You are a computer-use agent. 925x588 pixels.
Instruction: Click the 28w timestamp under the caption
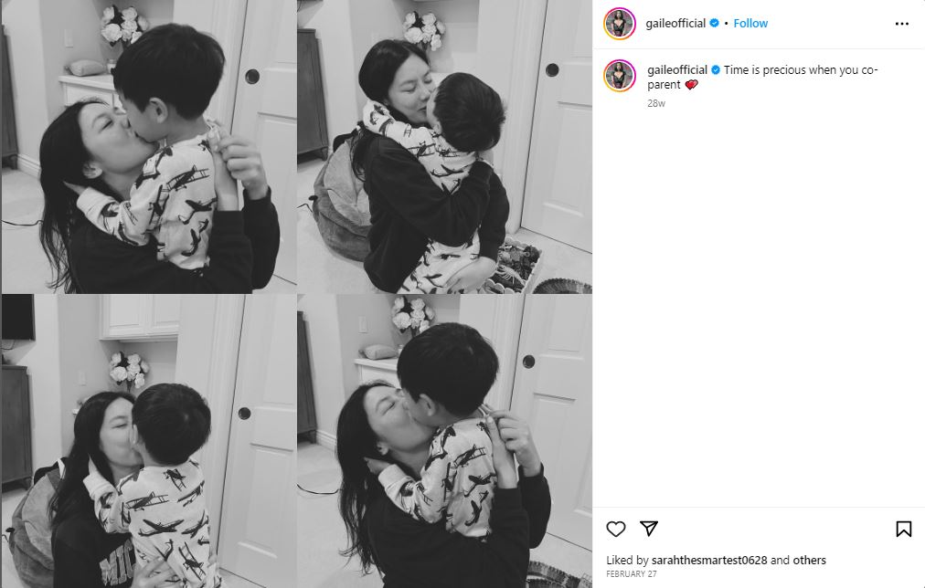(656, 103)
